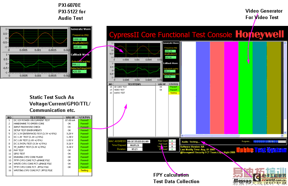Click the Honeywell logo in console header
Image resolution: width=288 pixels, height=186 pixels.
tap(260, 34)
